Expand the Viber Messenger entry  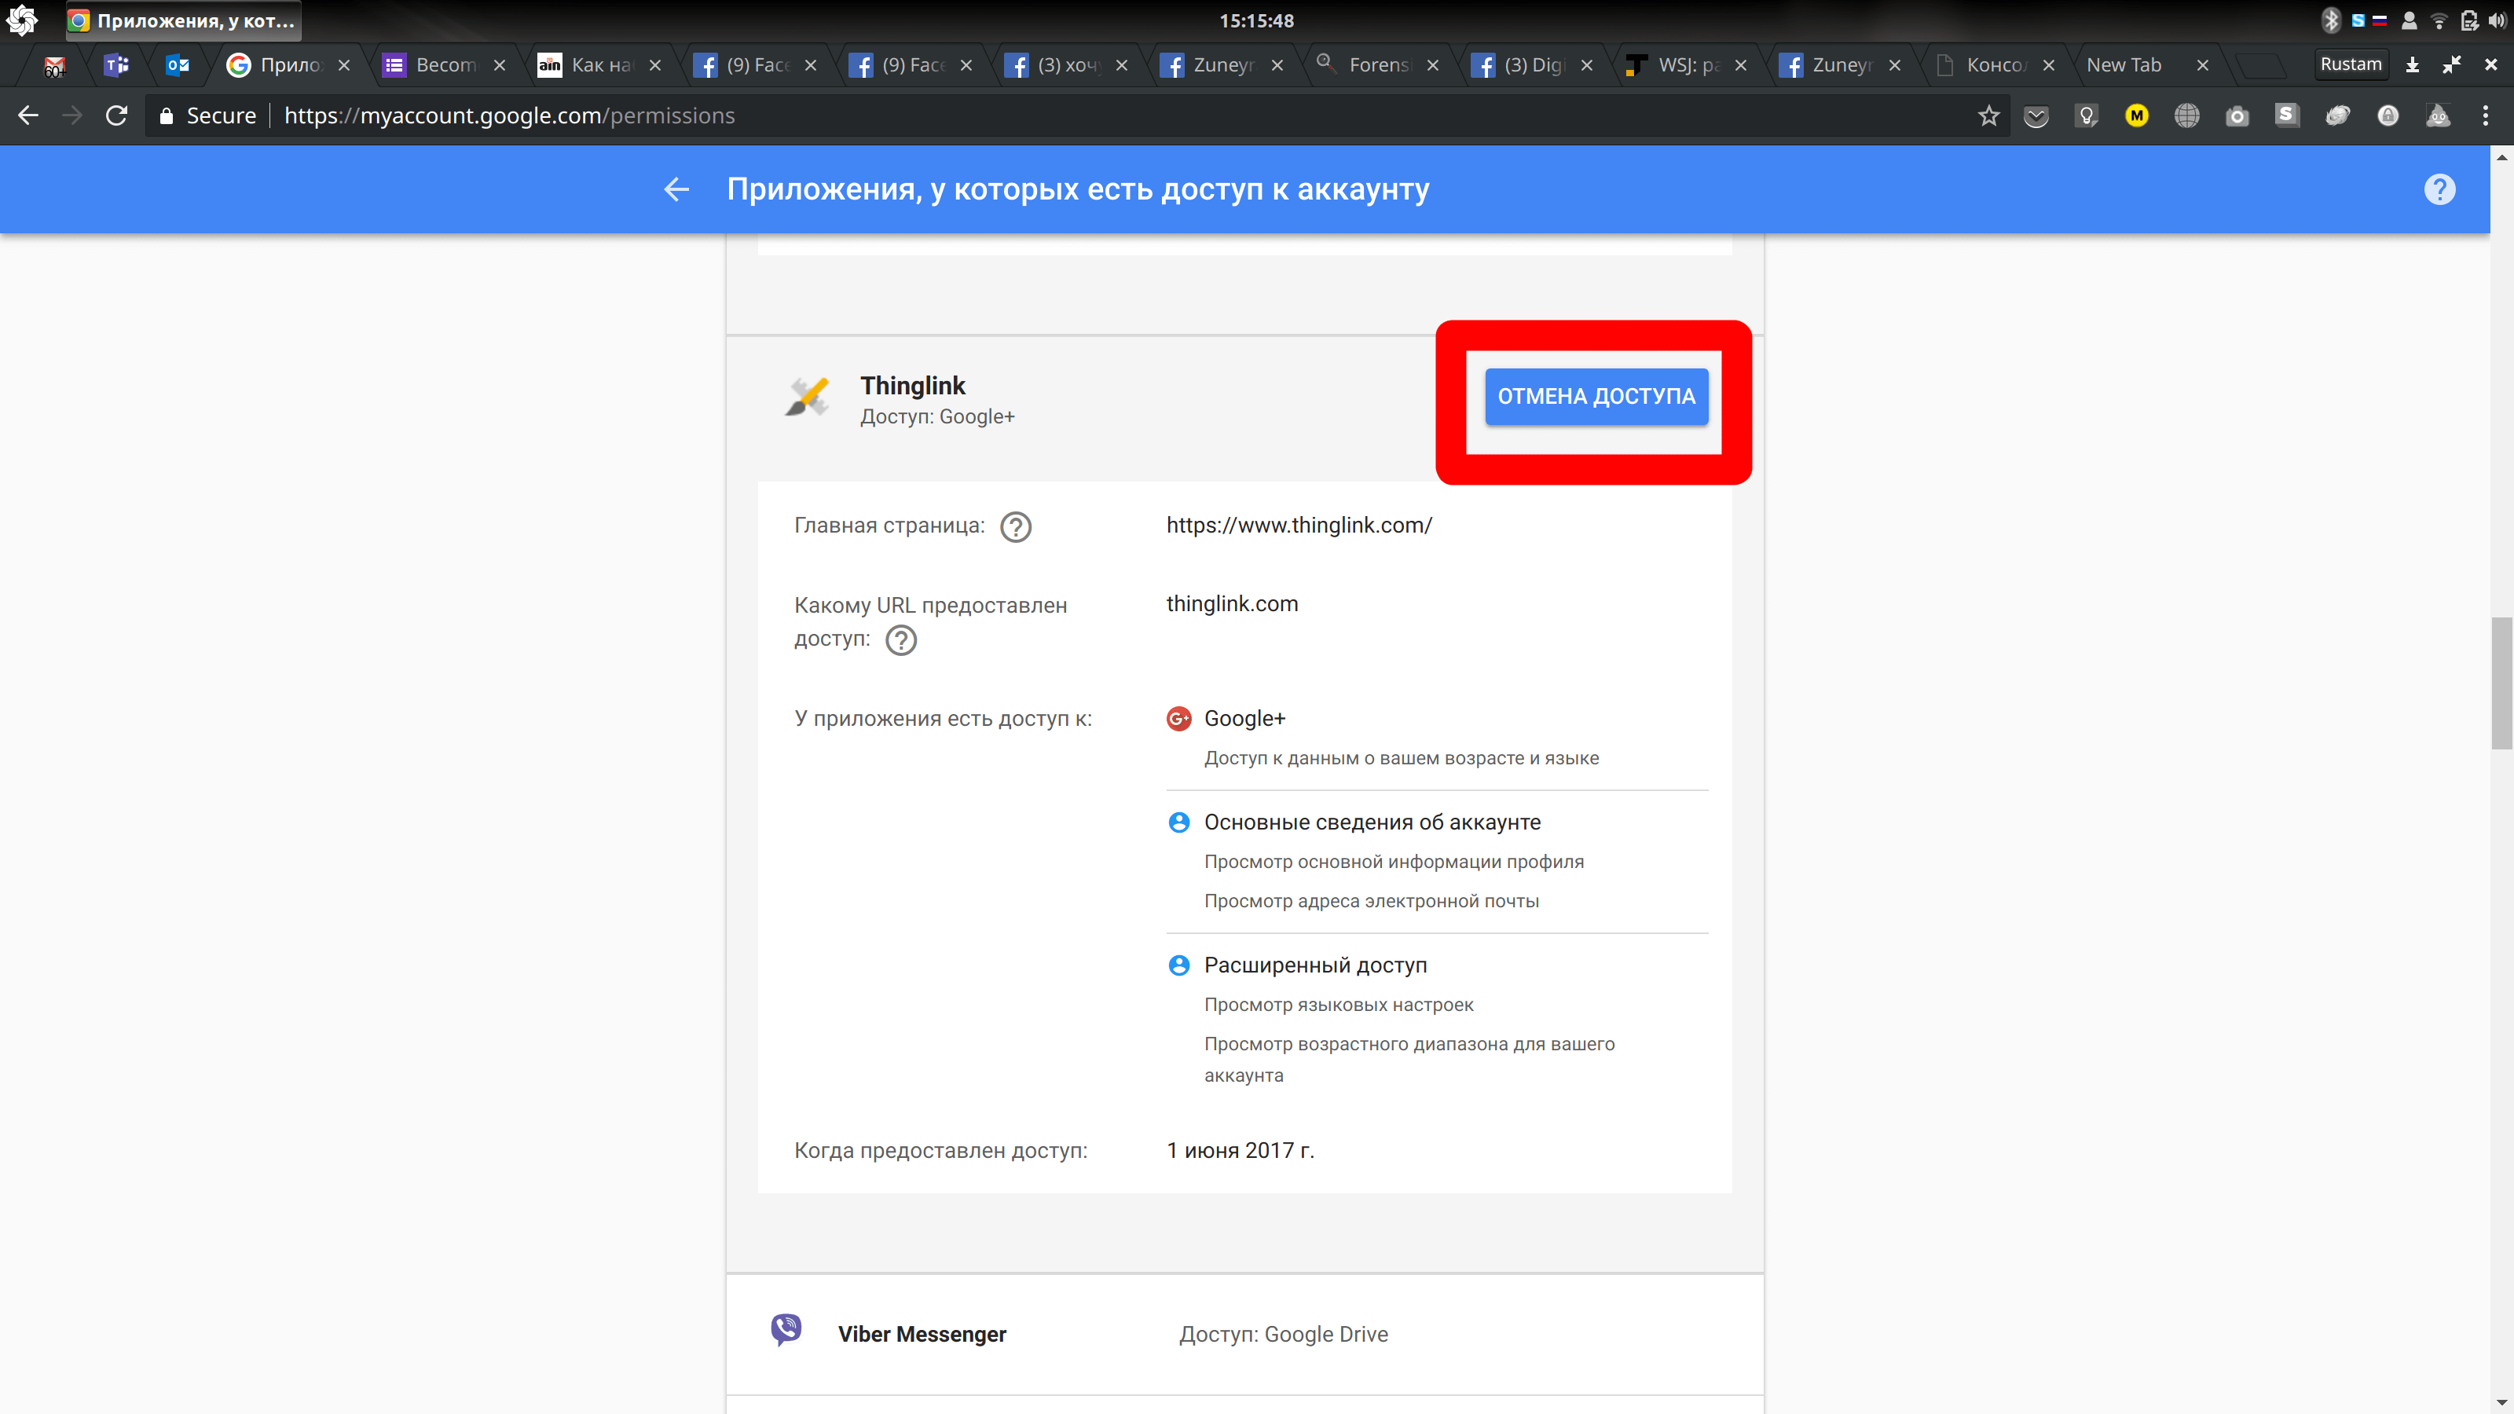1244,1334
